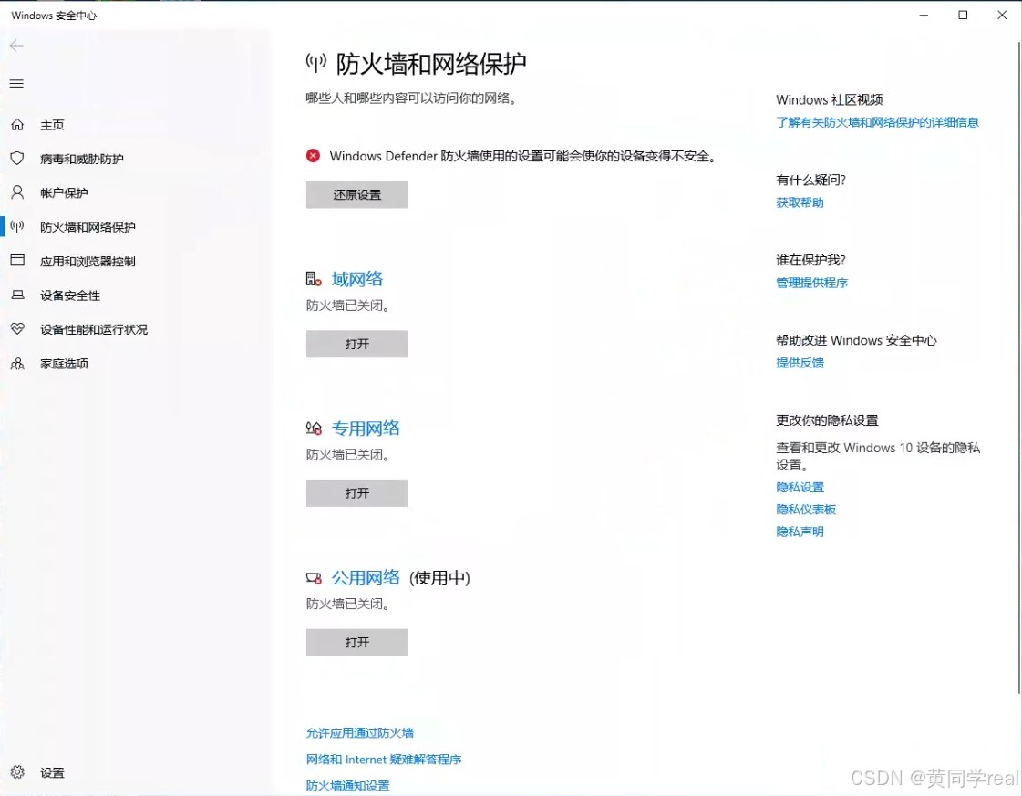Minimize the Windows 安全中心 window
This screenshot has height=796, width=1022.
coord(924,15)
